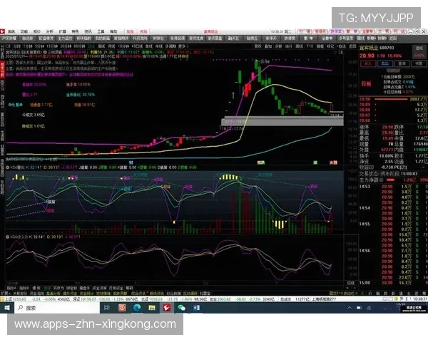Click the red app logo in title bar
Image resolution: width=428 pixels, height=342 pixels.
[4, 32]
